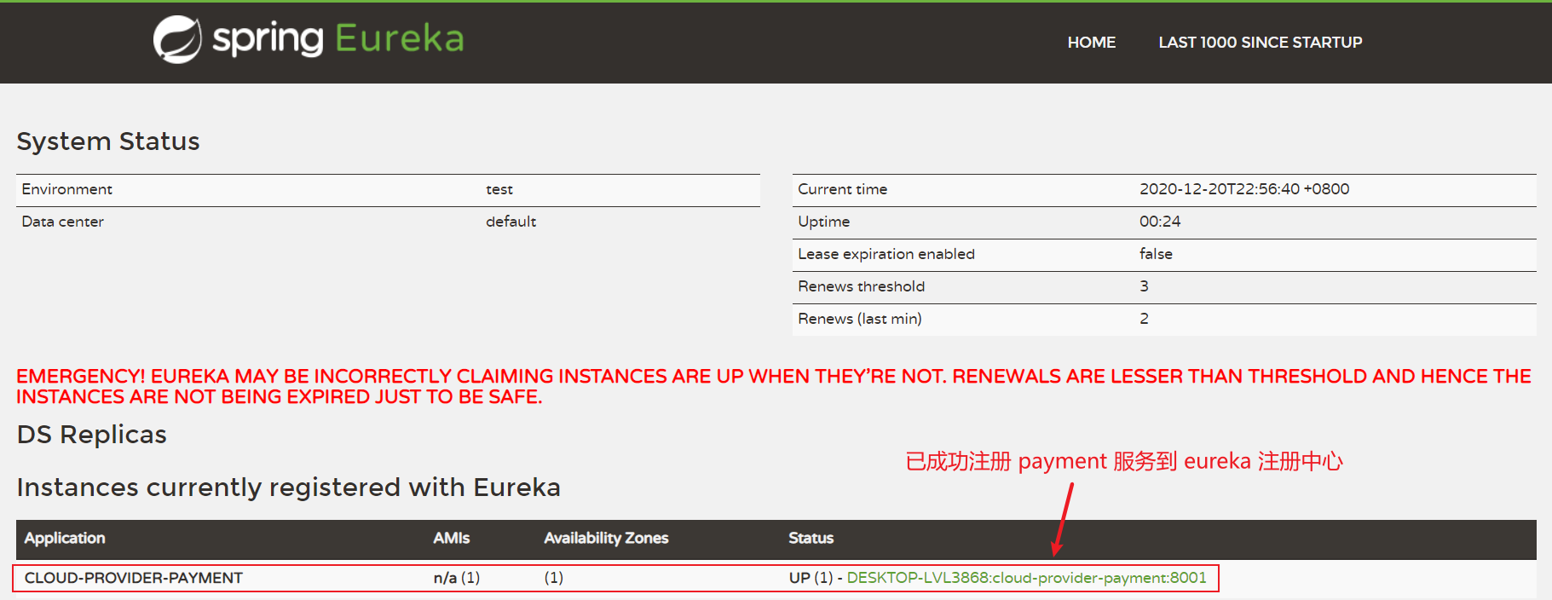The height and width of the screenshot is (600, 1552).
Task: Select the Environment label
Action: [x=67, y=189]
